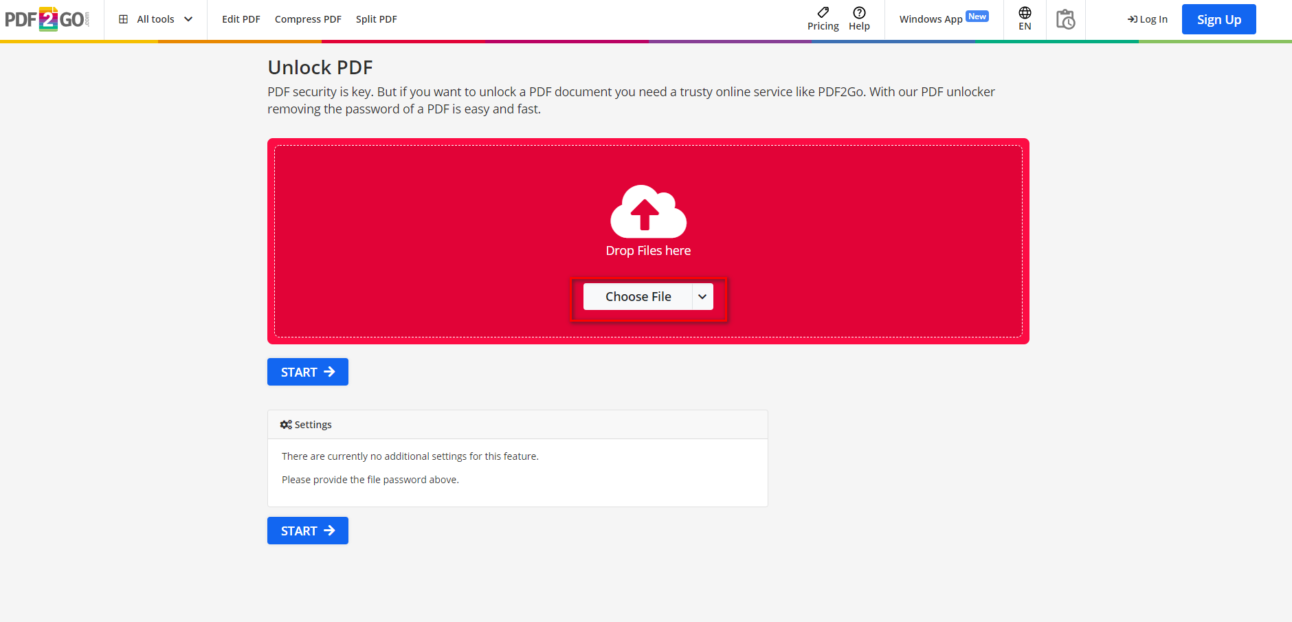This screenshot has width=1292, height=622.
Task: Open the Split PDF tool
Action: point(377,19)
